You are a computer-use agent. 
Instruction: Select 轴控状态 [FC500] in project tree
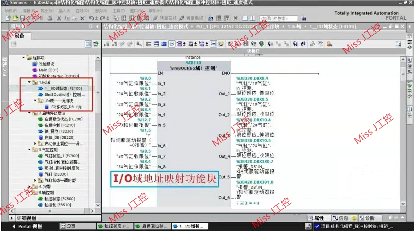pyautogui.click(x=56, y=199)
